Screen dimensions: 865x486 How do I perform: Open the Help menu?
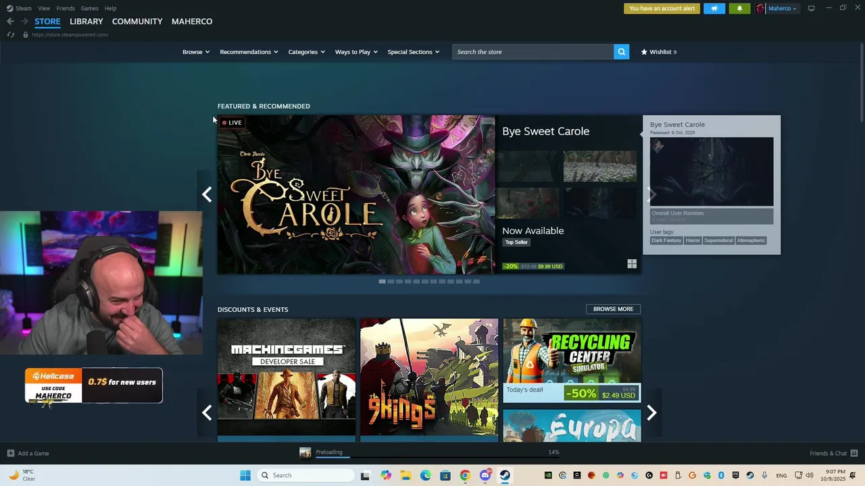tap(111, 8)
